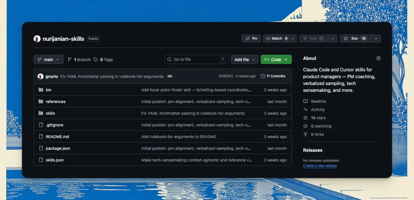Star the repository with the Star button
The width and height of the screenshot is (414, 200).
(355, 39)
